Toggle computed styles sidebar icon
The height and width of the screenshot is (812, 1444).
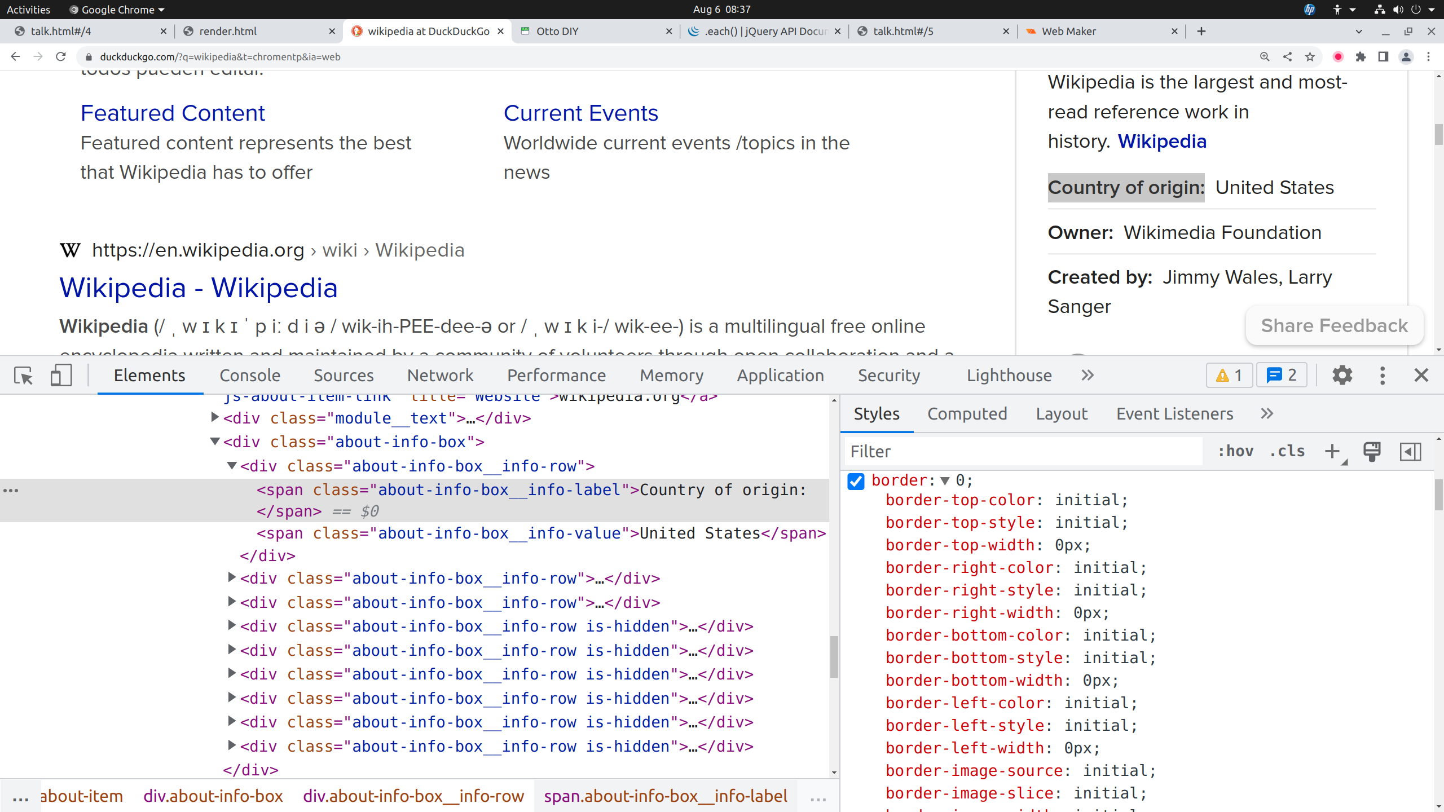(1410, 452)
